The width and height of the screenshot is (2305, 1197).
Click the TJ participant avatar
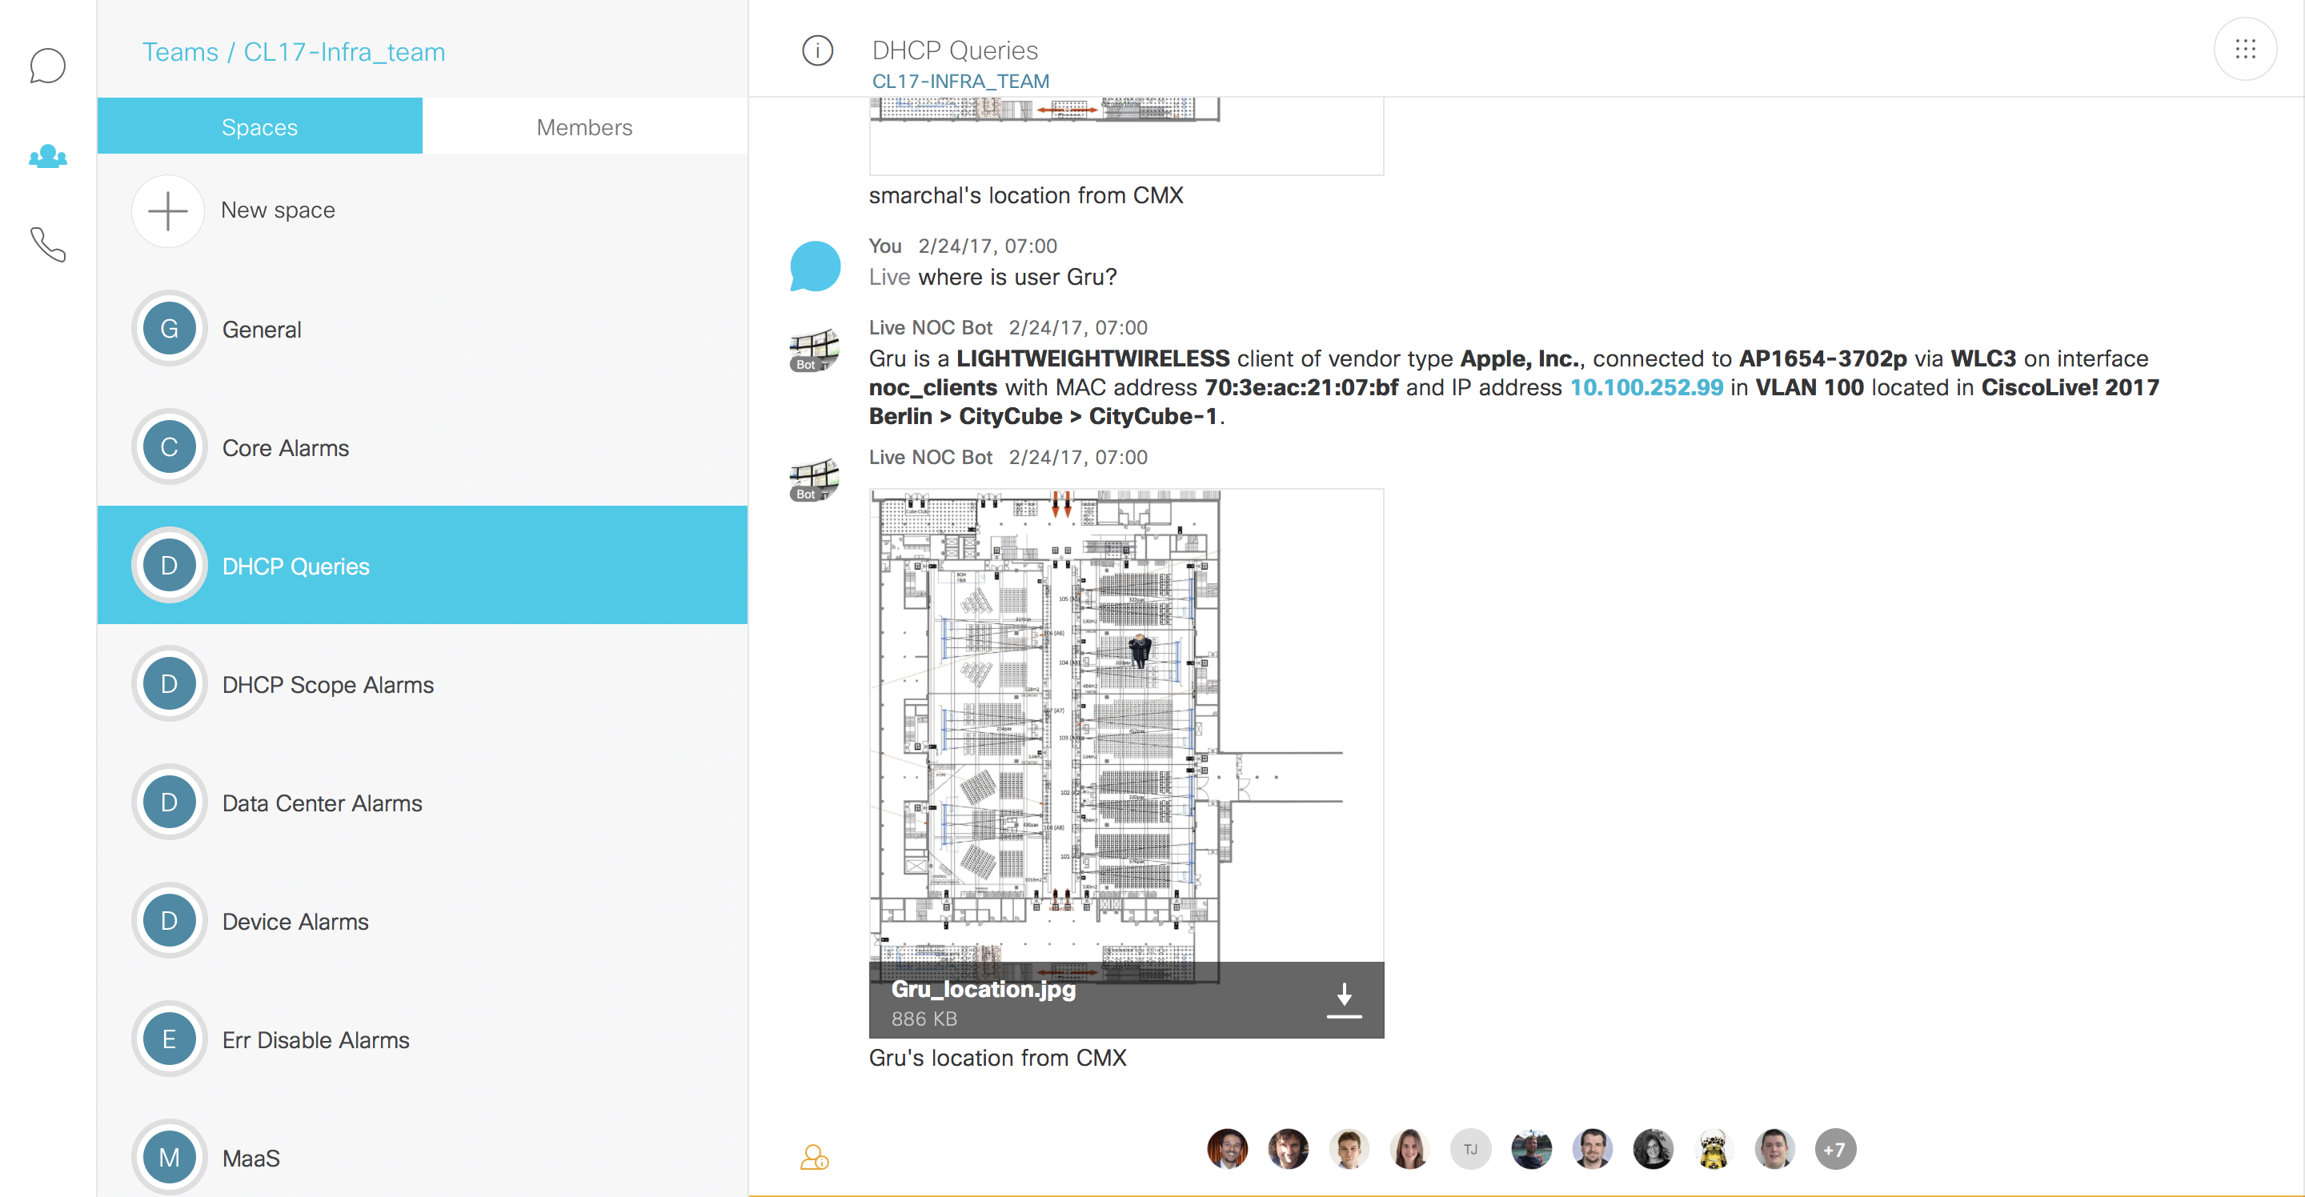click(x=1470, y=1150)
